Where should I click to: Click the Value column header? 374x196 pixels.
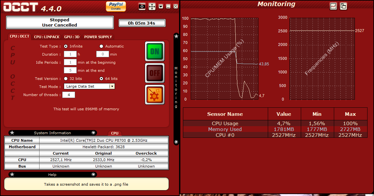284,114
